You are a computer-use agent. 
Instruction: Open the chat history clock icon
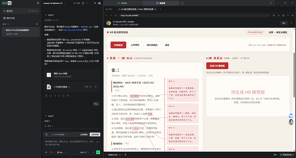[x=83, y=3]
